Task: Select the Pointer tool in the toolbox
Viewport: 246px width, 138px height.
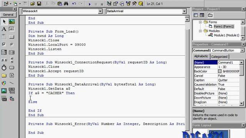Action: [x=4, y=21]
